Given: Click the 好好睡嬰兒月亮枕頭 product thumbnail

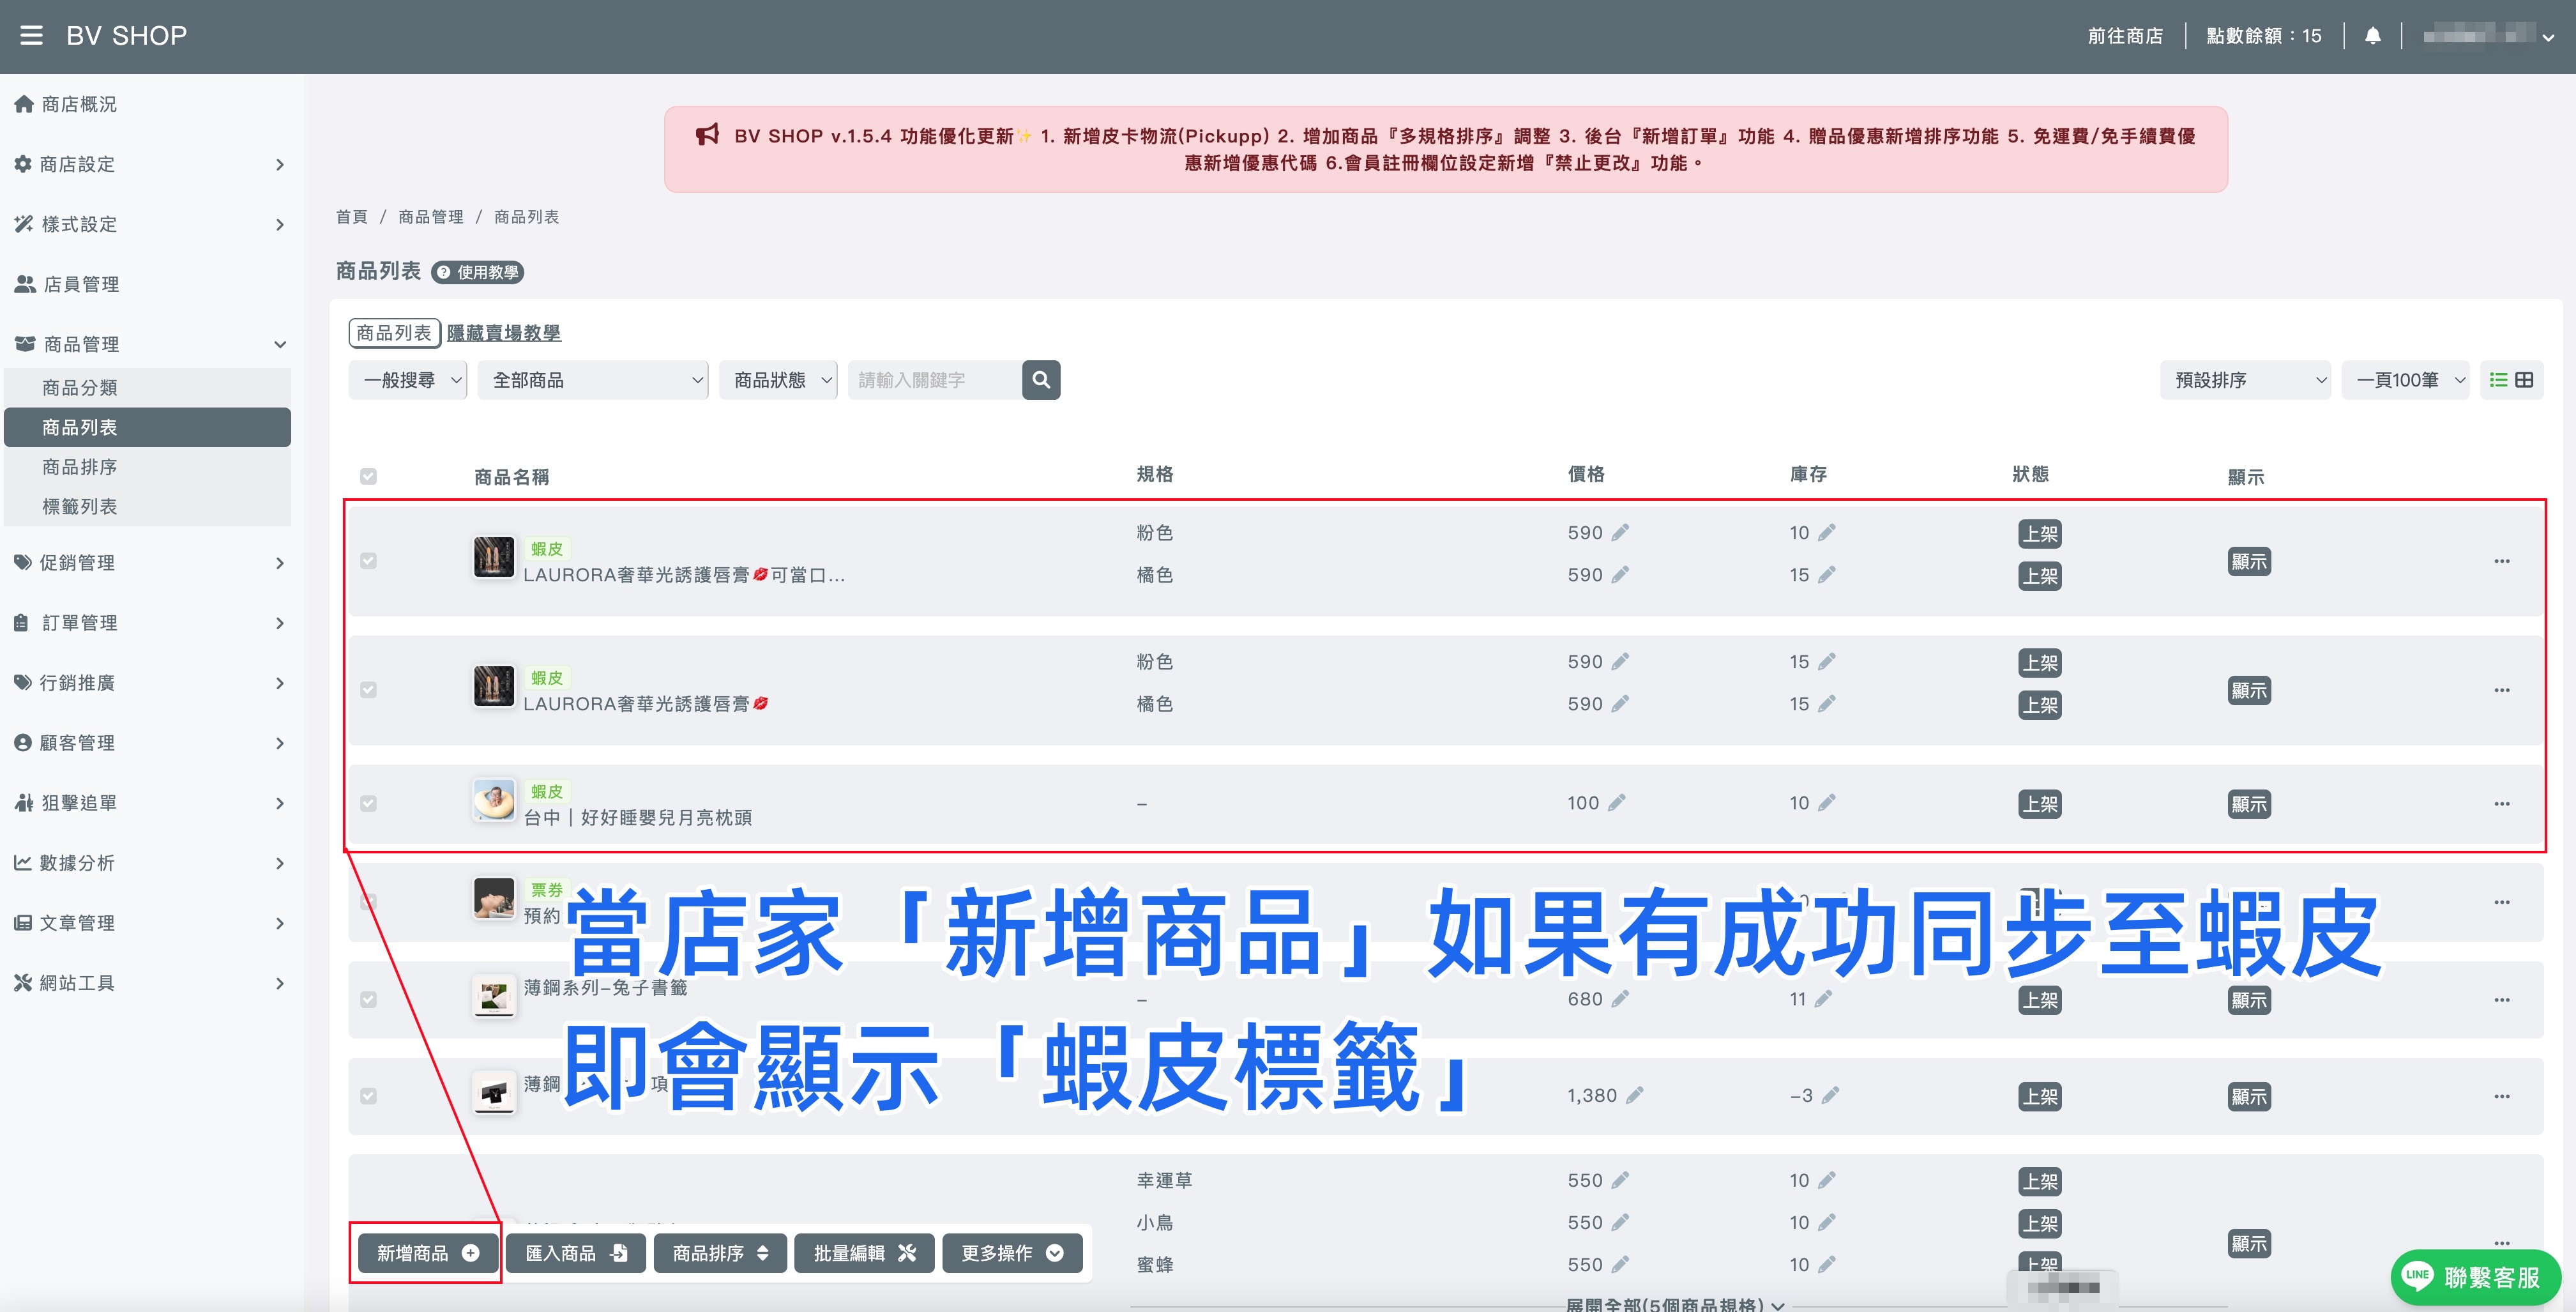Looking at the screenshot, I should pos(494,802).
